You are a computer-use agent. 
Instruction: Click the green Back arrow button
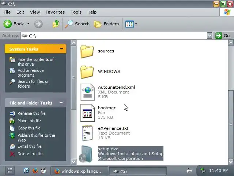pos(7,24)
